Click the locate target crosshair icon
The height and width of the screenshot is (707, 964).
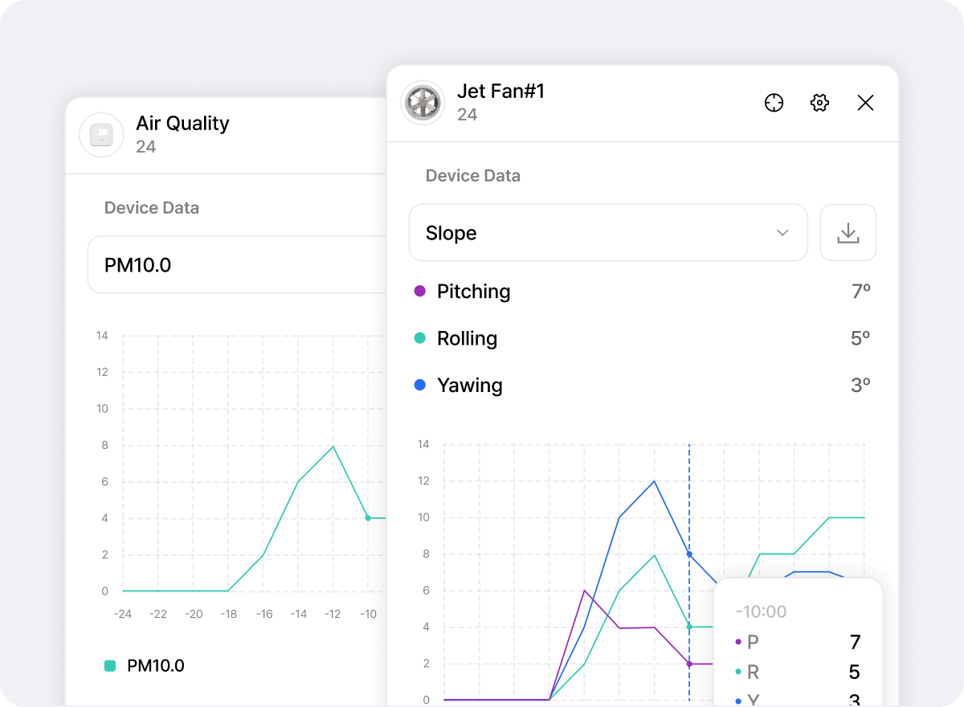click(x=774, y=103)
